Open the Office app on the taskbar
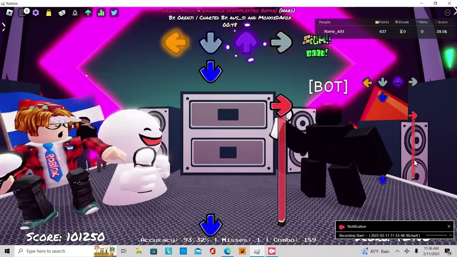 click(213, 251)
